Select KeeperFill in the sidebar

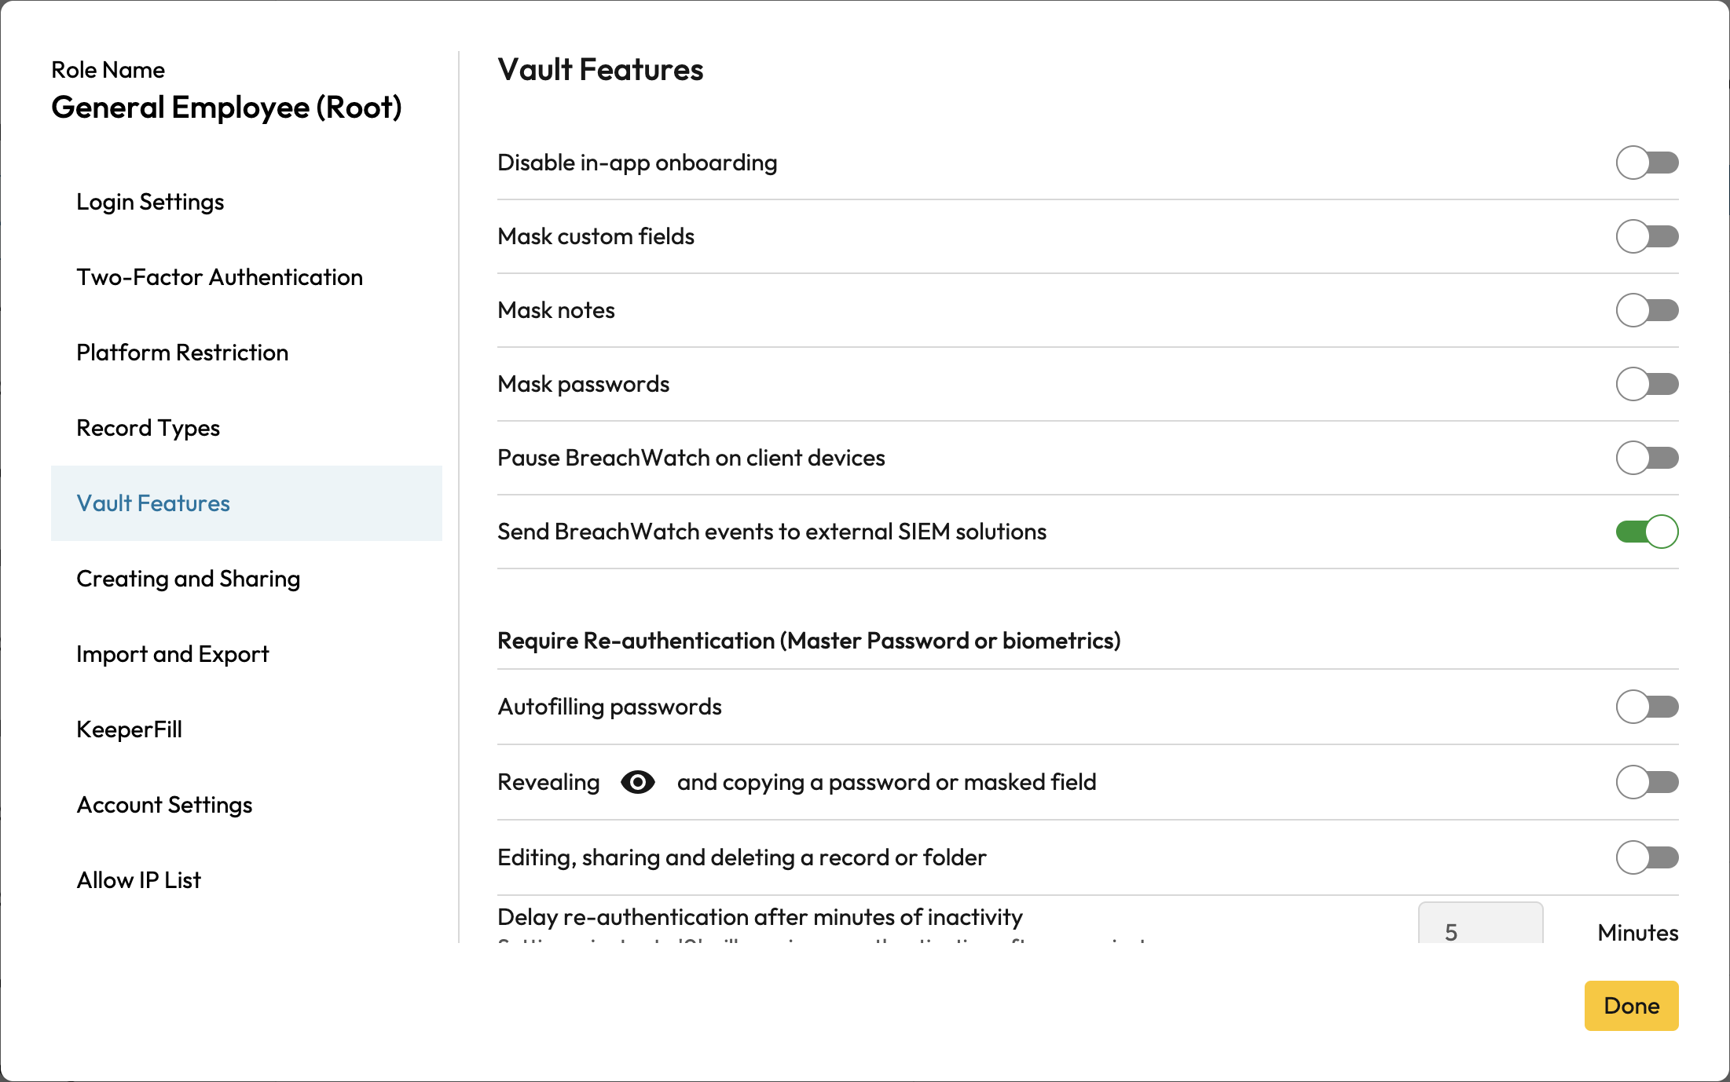129,729
